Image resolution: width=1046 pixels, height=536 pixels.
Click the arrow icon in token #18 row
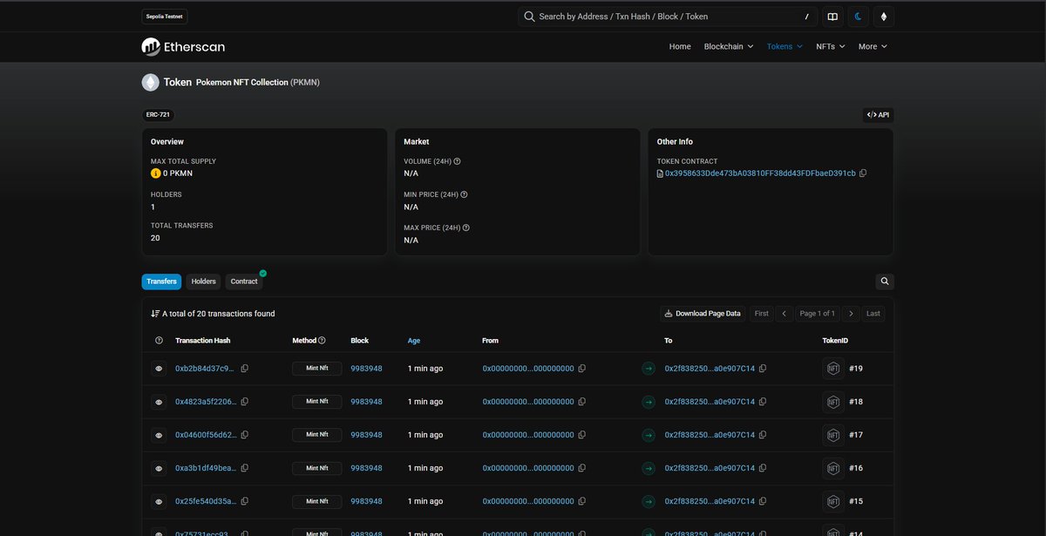(x=648, y=402)
